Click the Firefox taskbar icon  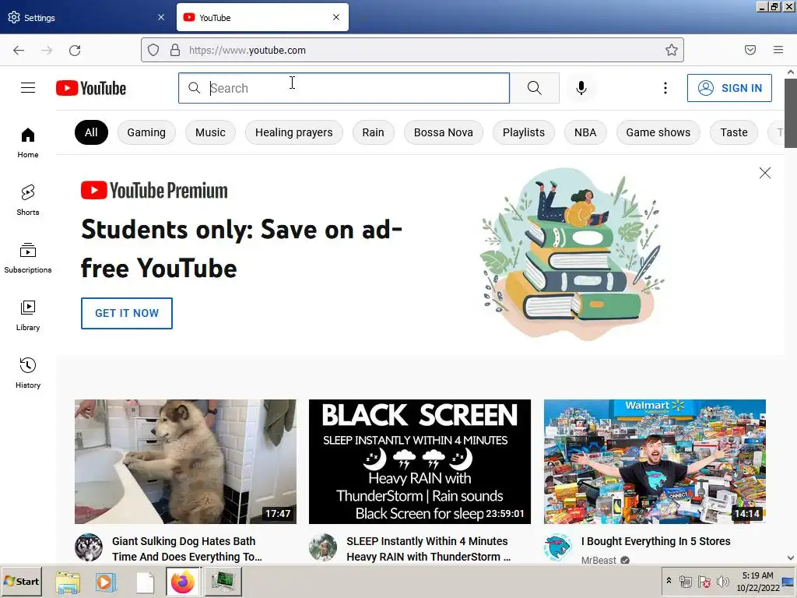183,582
